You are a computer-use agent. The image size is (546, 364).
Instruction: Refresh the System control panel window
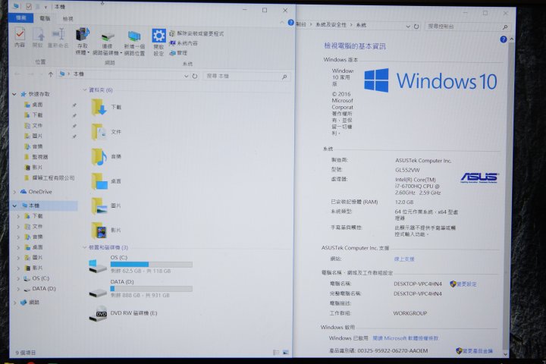pos(416,26)
